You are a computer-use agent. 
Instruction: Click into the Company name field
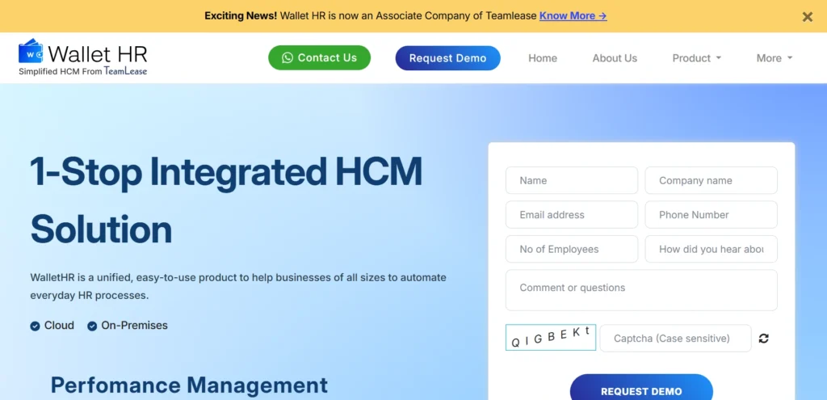[711, 181]
